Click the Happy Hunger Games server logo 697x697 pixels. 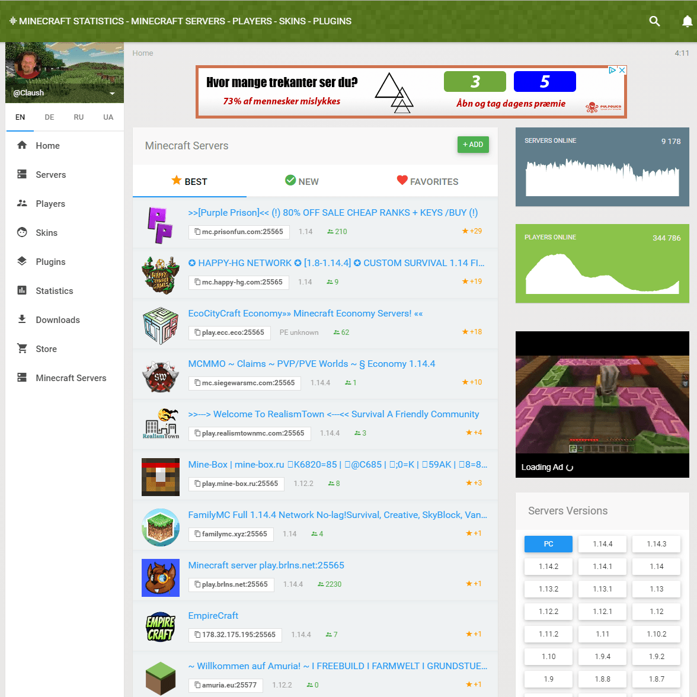pos(161,275)
